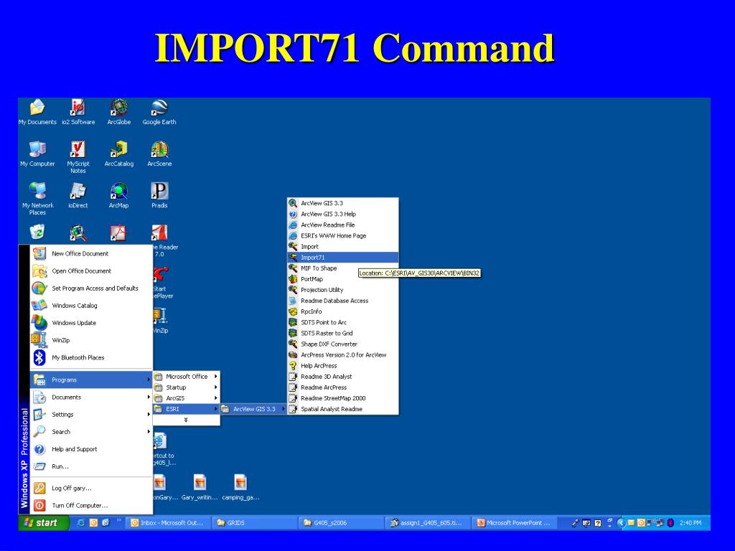Screen dimensions: 735x551
Task: Open the Pradis desktop shortcut
Action: pos(159,195)
